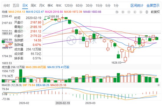Click the MA10:2122.47 legend label
This screenshot has width=163, height=107.
(x=35, y=12)
